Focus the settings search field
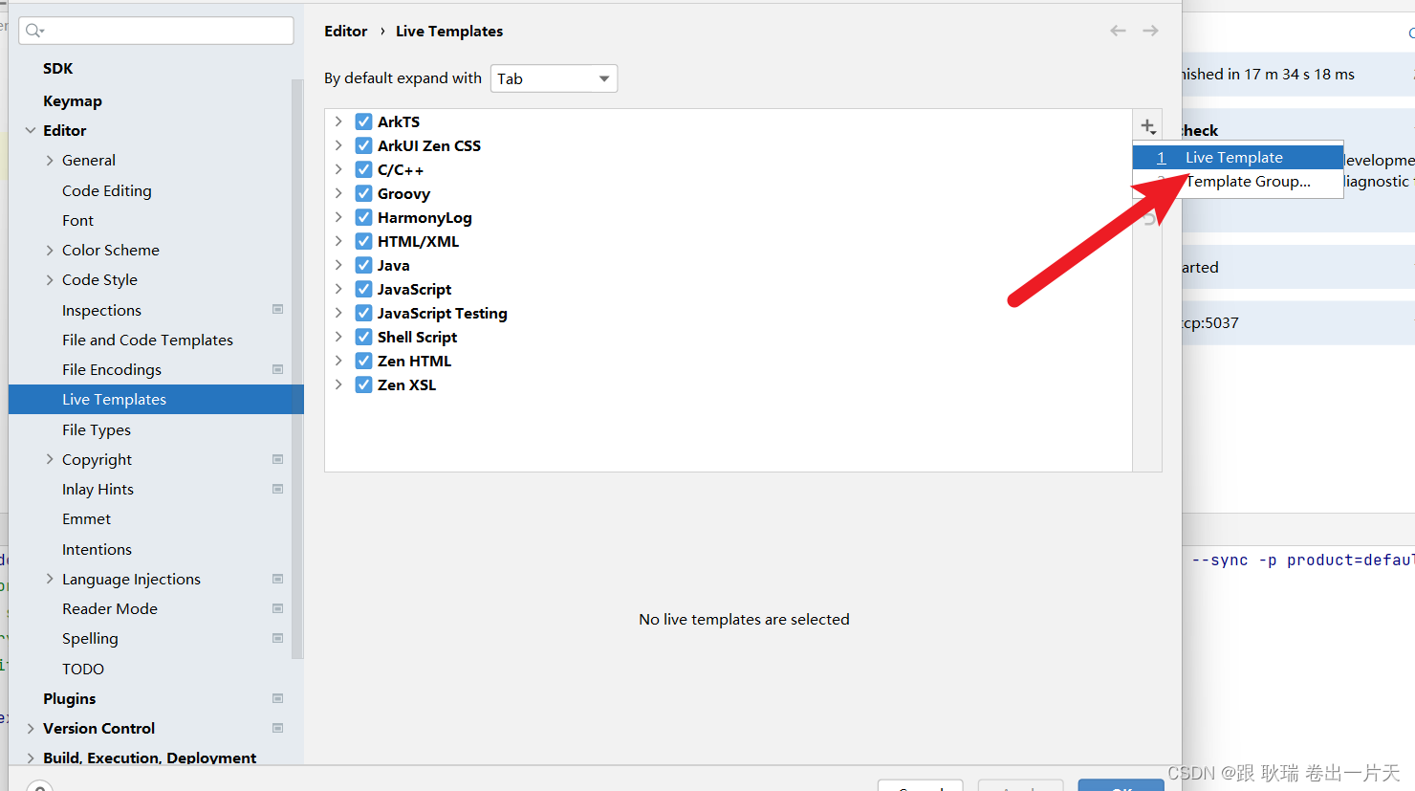 click(156, 31)
